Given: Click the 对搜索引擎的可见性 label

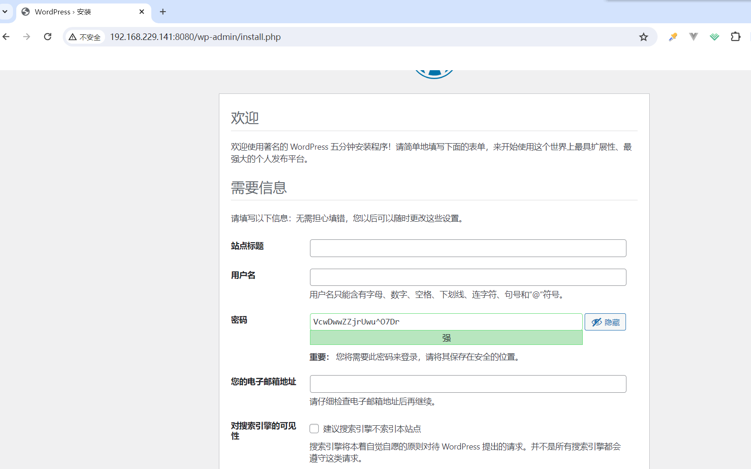Looking at the screenshot, I should click(264, 431).
